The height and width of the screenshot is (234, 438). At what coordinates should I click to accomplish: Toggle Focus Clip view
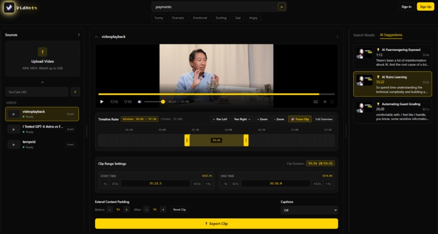300,119
